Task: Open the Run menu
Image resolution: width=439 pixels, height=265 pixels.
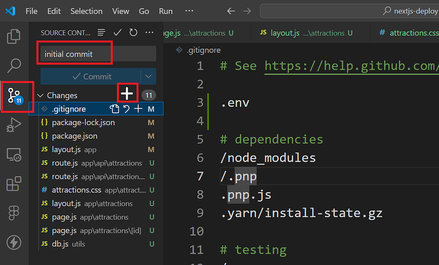Action: [x=166, y=11]
